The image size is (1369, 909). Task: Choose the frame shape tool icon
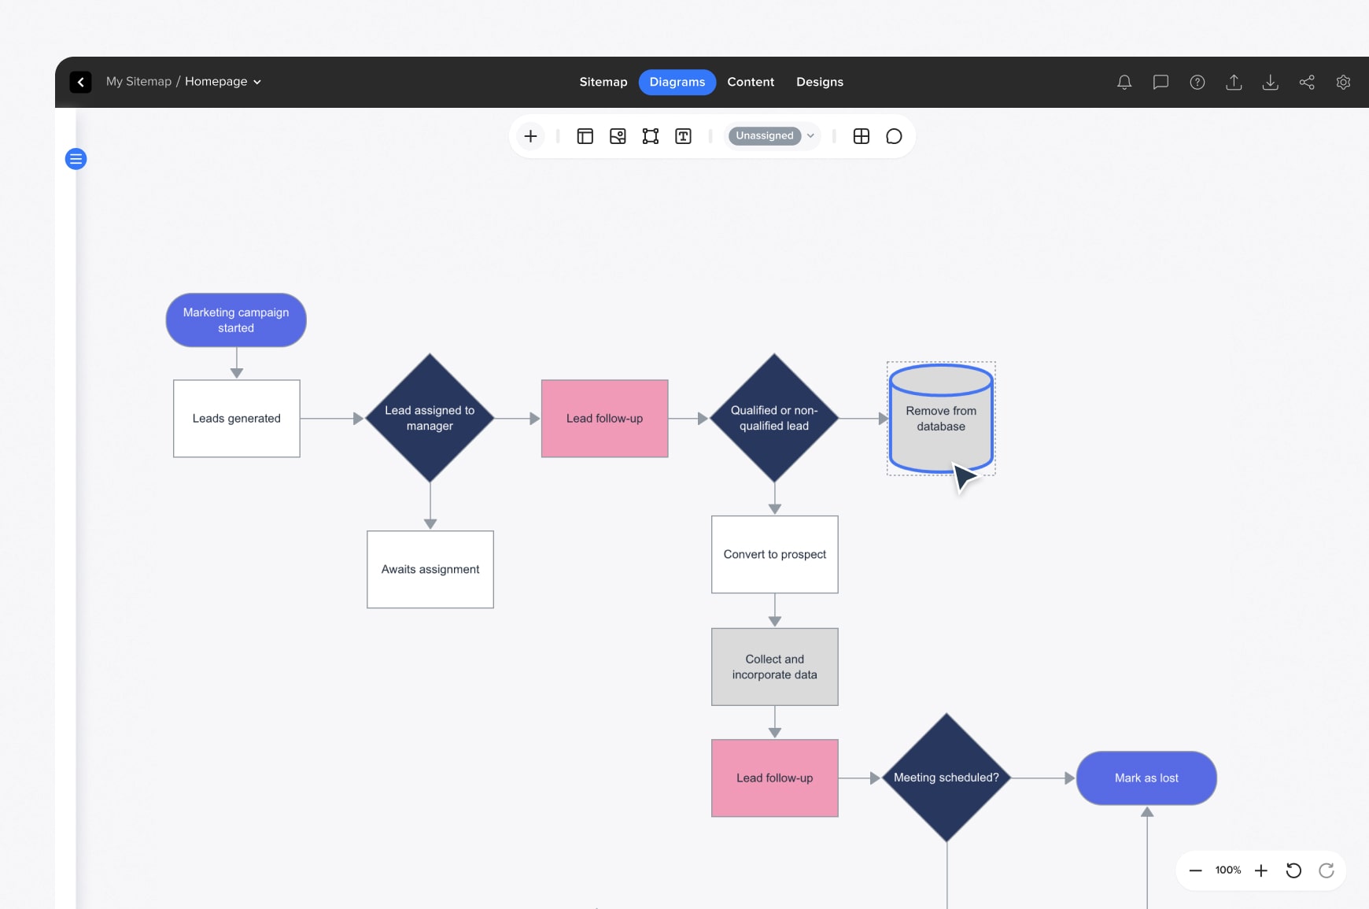click(x=651, y=136)
